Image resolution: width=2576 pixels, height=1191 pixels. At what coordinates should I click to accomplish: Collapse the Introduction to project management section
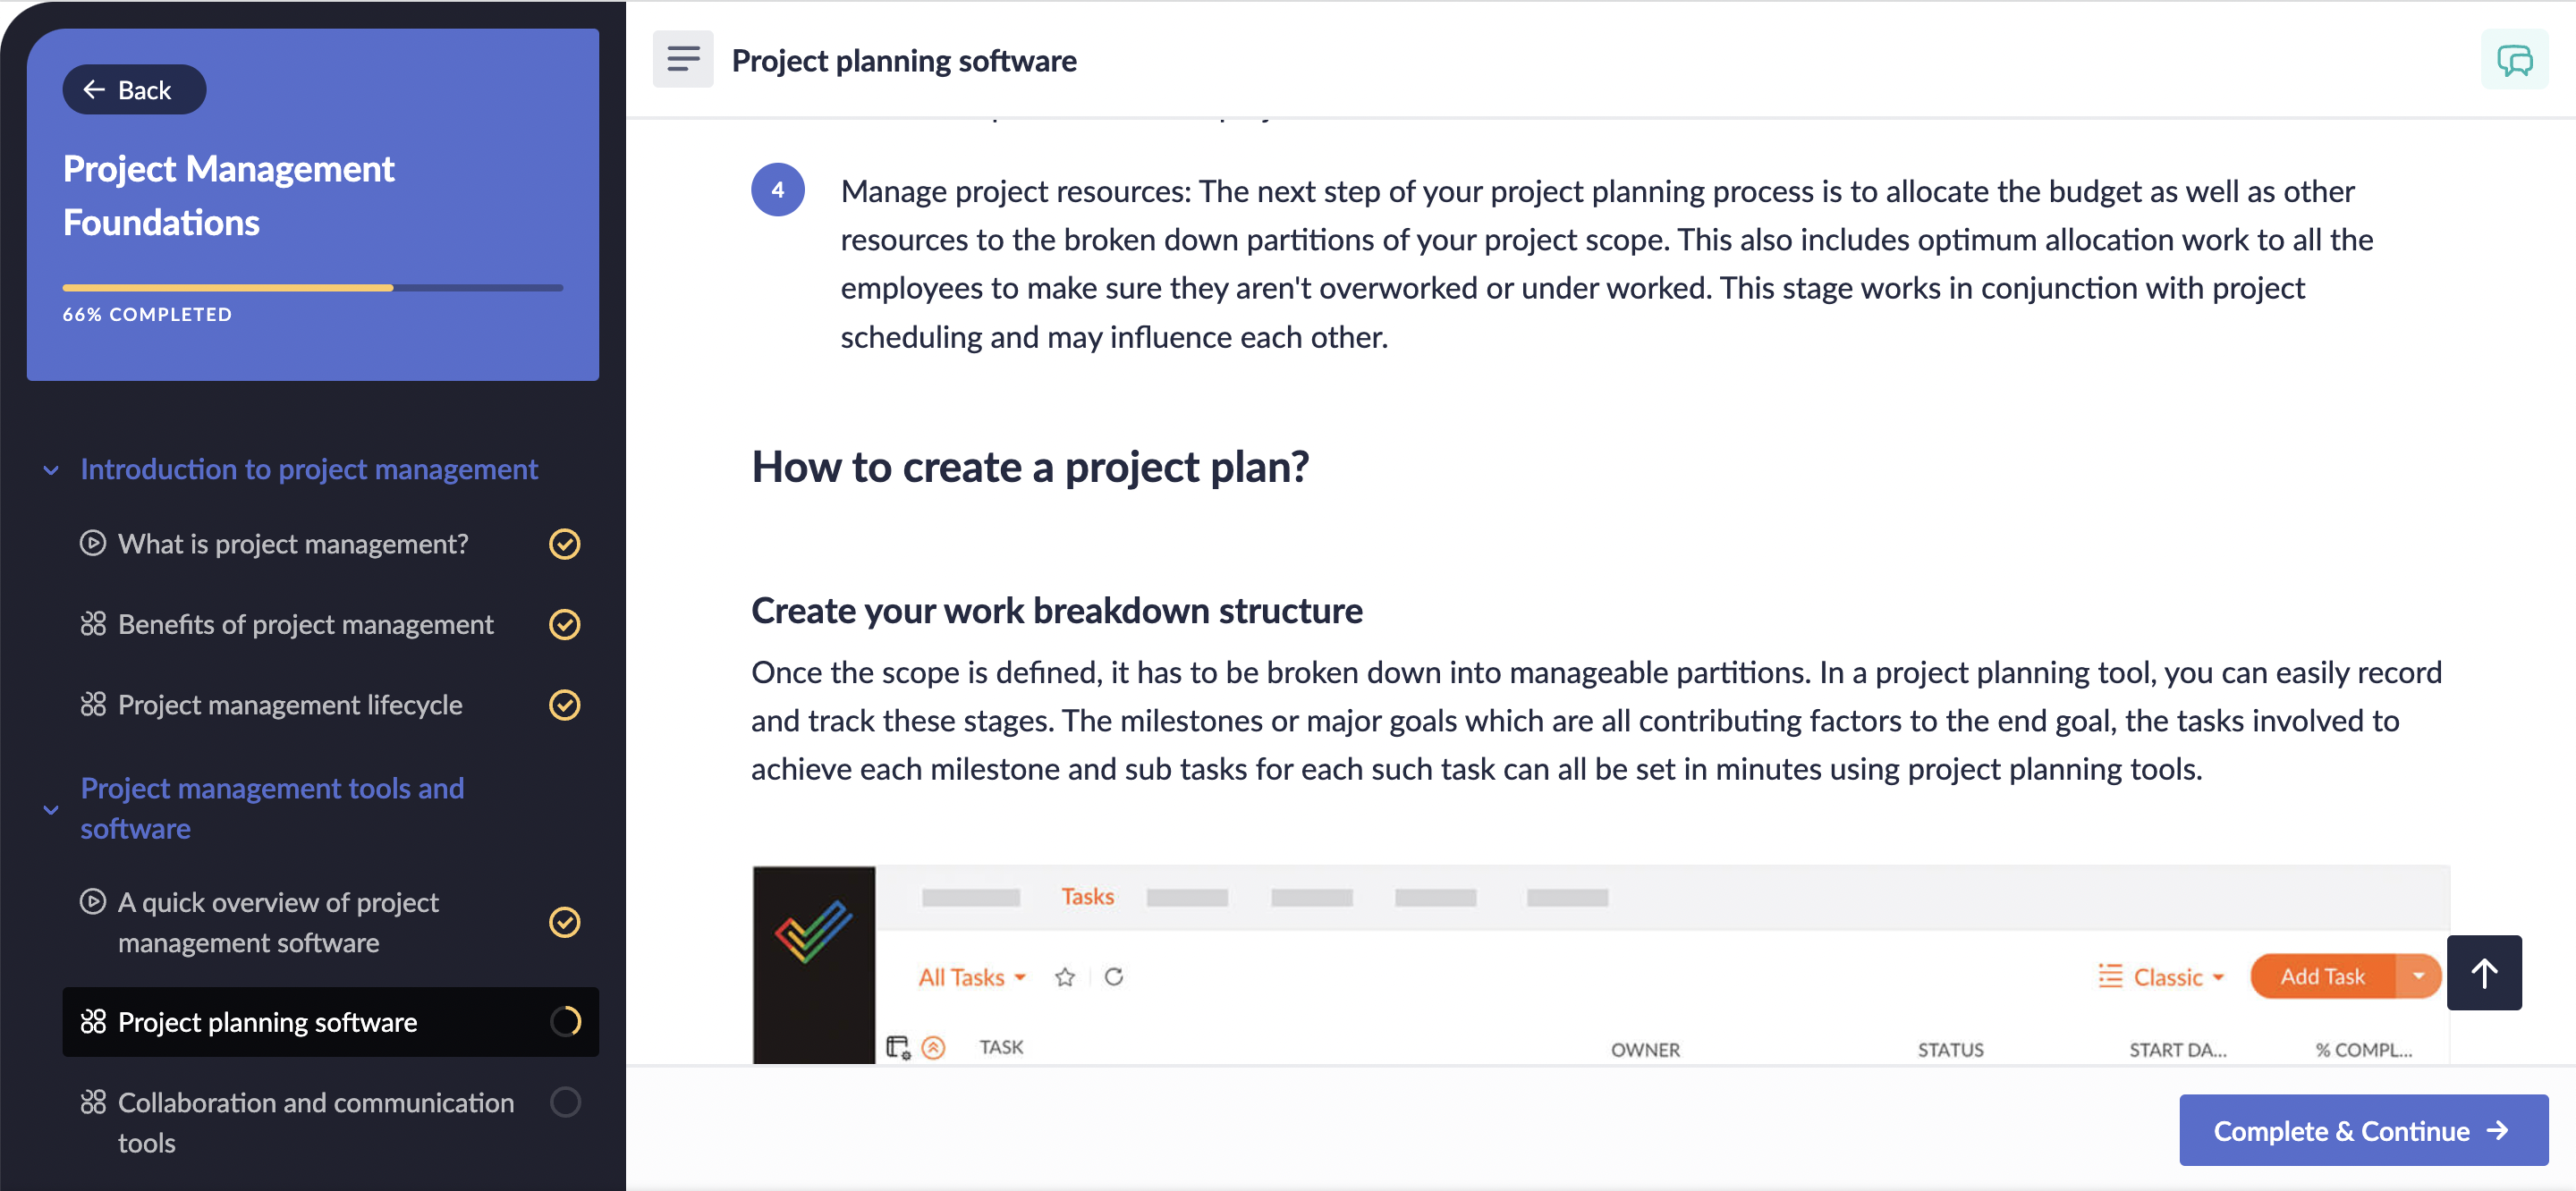coord(51,470)
